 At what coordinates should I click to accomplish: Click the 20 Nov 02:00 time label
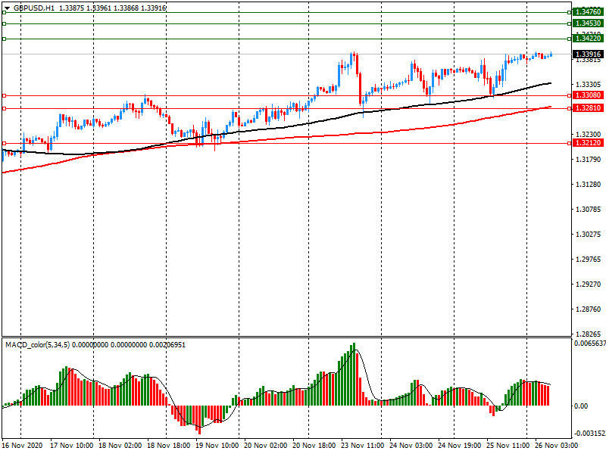coord(266,446)
